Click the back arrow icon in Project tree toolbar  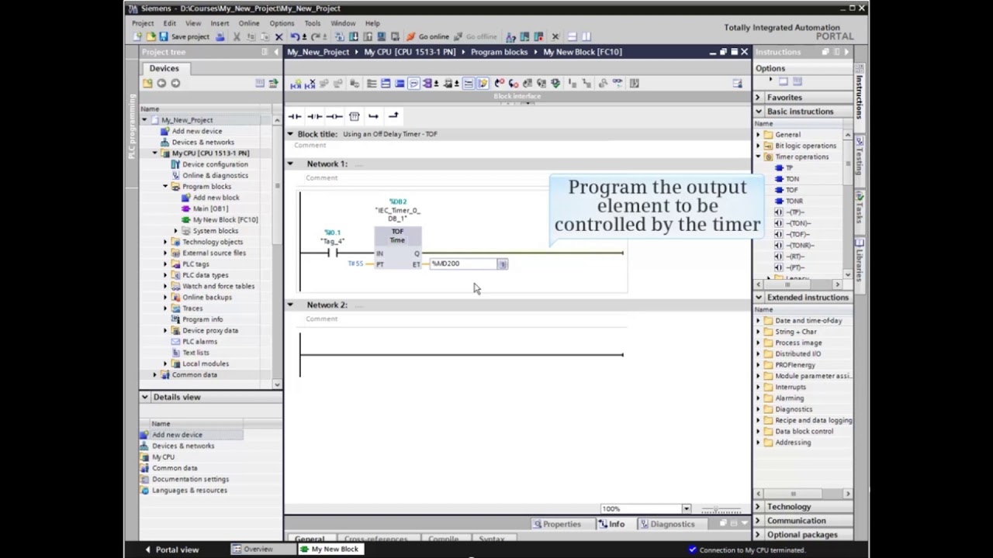(161, 83)
